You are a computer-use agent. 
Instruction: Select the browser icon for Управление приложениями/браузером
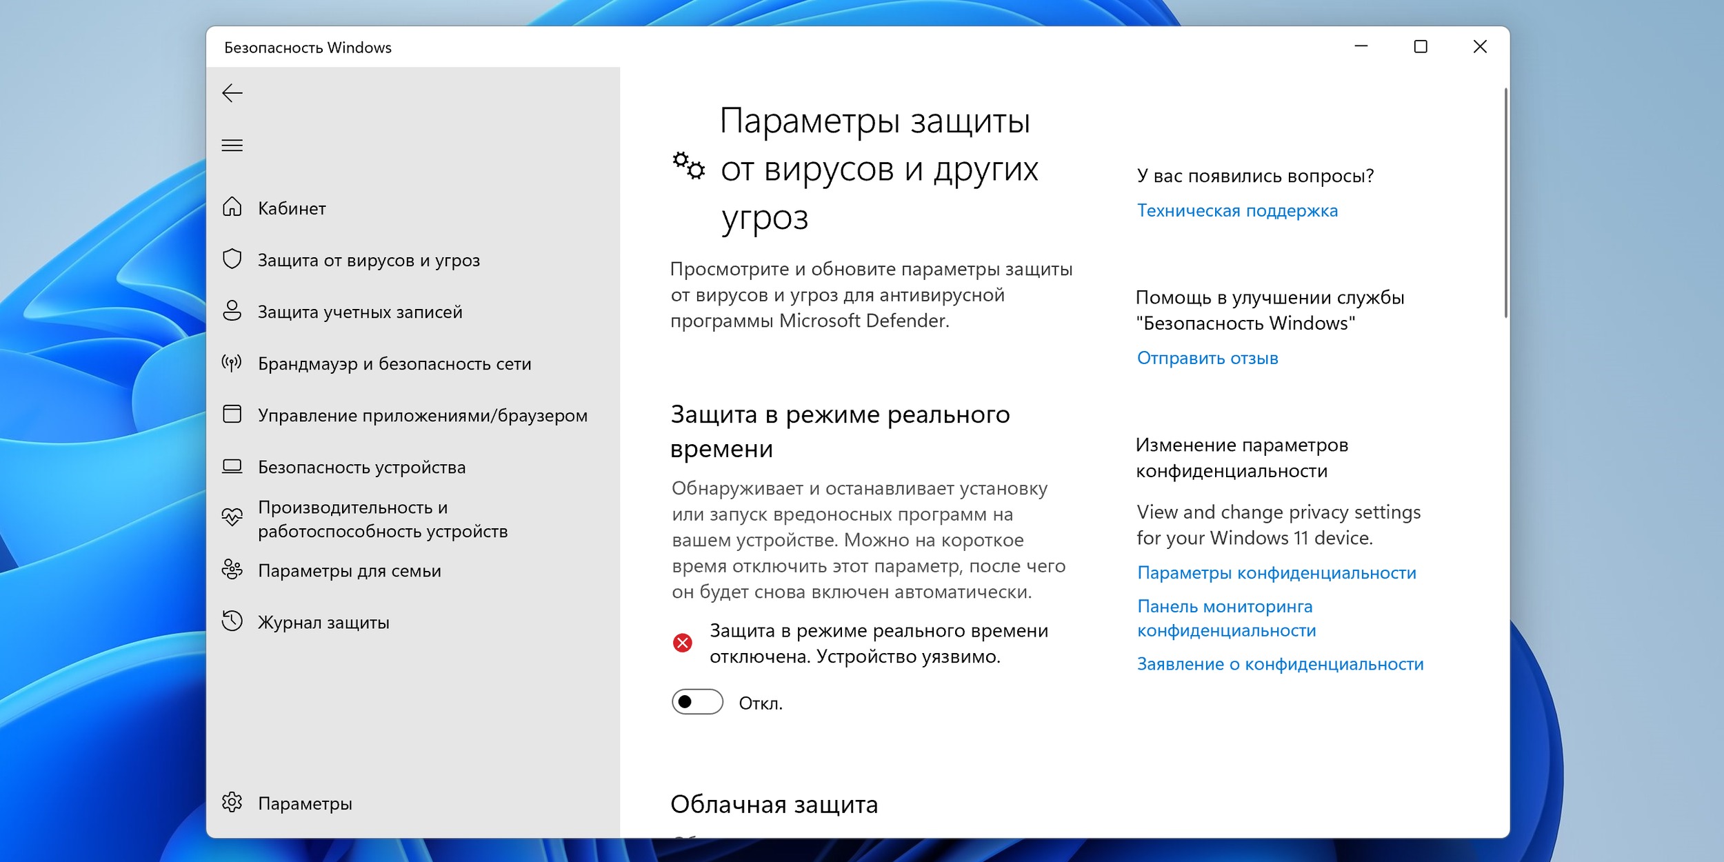point(233,415)
